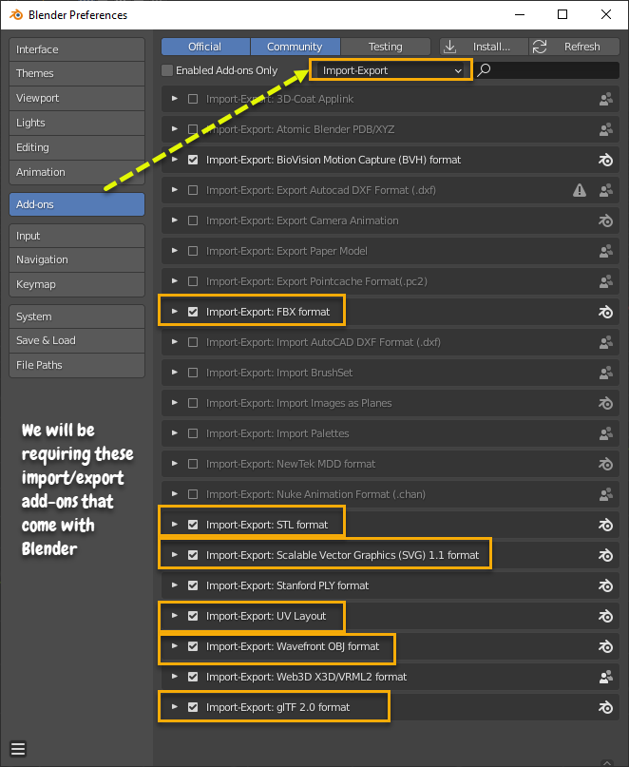Toggle the Enabled Add-ons Only checkbox

(168, 70)
